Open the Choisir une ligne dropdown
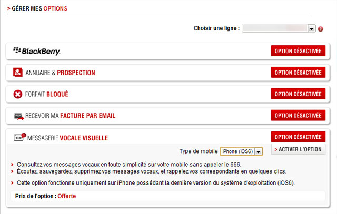 click(278, 28)
